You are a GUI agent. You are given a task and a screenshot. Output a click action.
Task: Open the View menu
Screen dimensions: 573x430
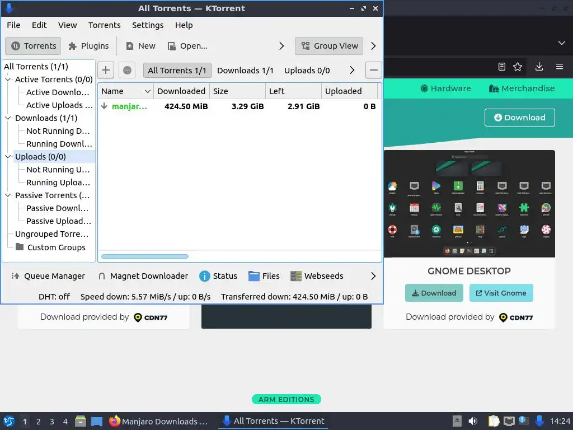68,25
